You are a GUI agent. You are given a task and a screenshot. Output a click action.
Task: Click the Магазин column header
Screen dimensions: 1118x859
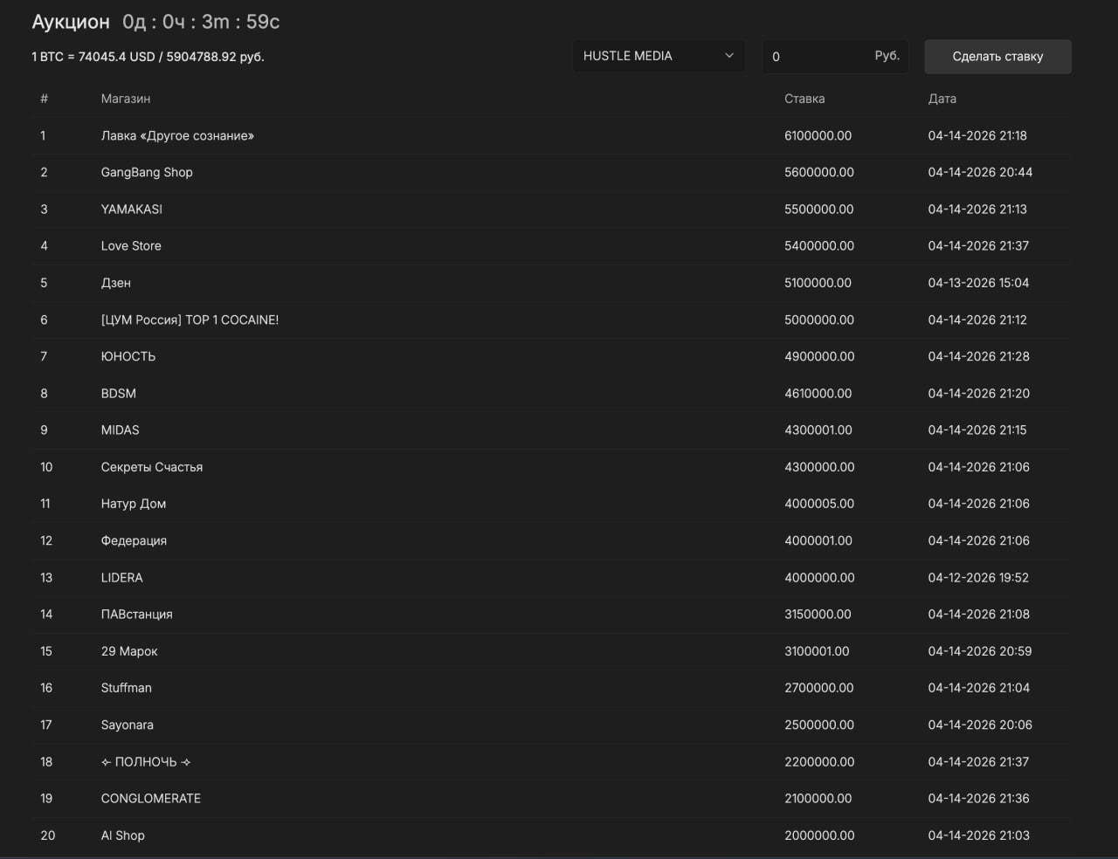point(126,99)
